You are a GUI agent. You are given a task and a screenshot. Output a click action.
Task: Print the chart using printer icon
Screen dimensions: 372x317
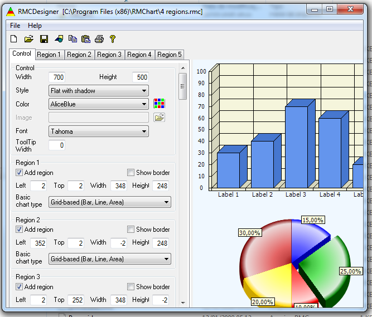click(x=99, y=39)
